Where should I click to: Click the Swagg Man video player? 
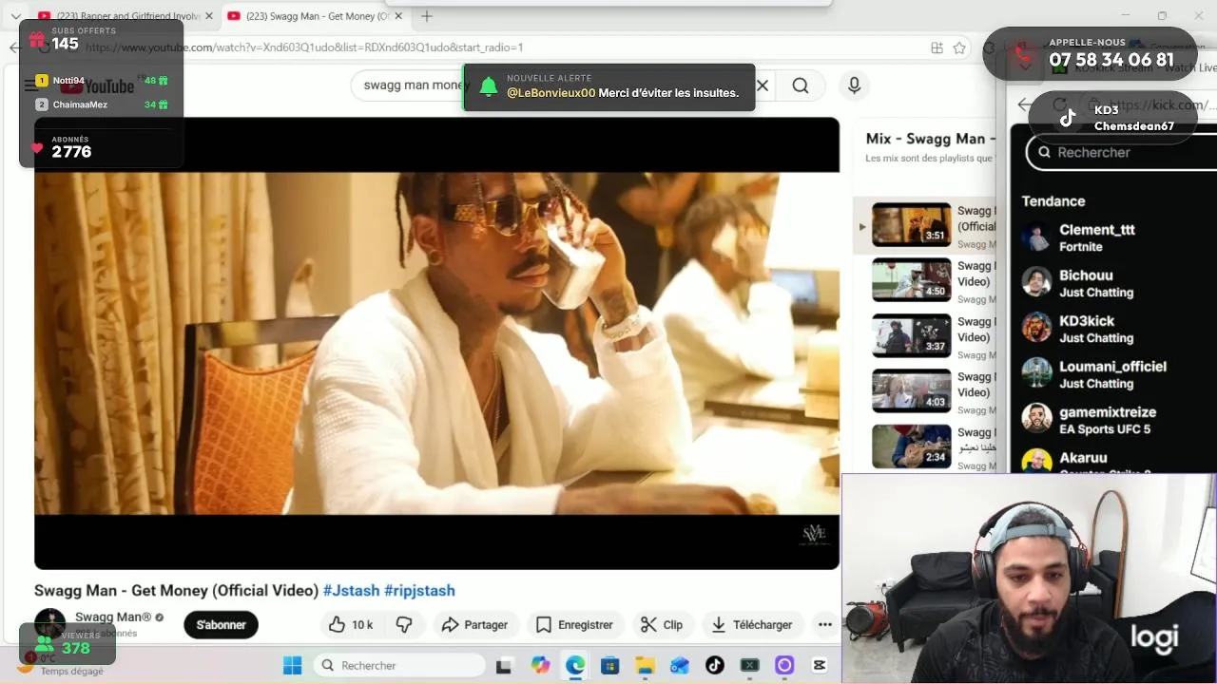(436, 343)
